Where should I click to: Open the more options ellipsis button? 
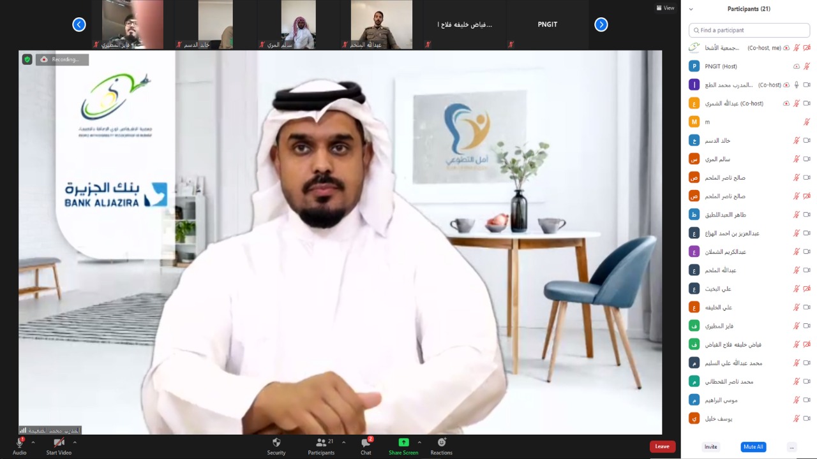(x=791, y=447)
